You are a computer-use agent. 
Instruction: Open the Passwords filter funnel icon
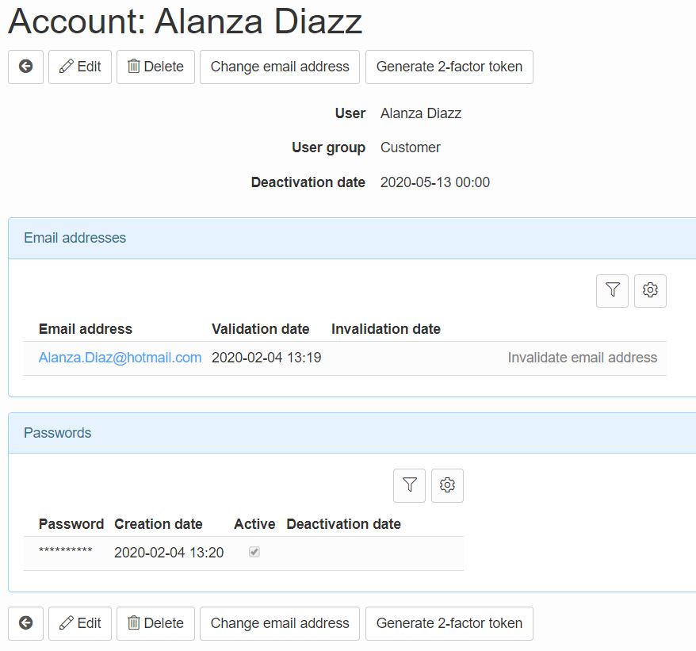point(409,485)
